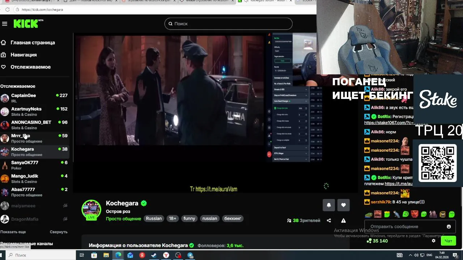
Task: Open offline channel DragonMafia
Action: click(x=35, y=219)
